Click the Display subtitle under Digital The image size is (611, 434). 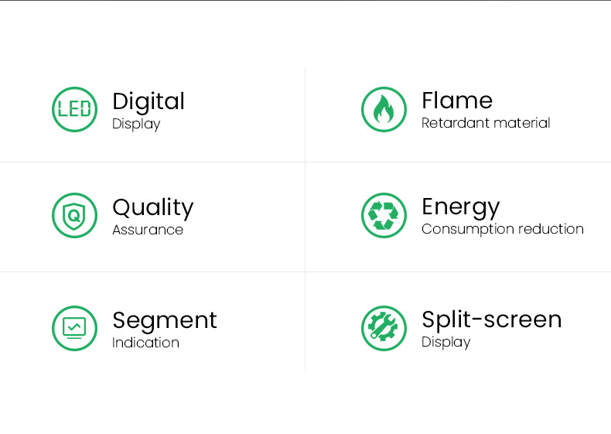pyautogui.click(x=136, y=124)
